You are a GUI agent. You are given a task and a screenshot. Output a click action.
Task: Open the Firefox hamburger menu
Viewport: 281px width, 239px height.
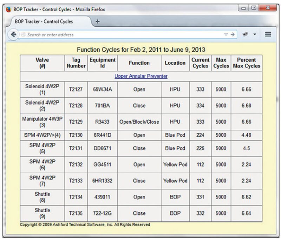pos(268,34)
